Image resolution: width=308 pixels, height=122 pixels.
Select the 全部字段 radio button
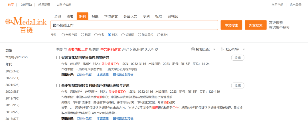[63, 35]
